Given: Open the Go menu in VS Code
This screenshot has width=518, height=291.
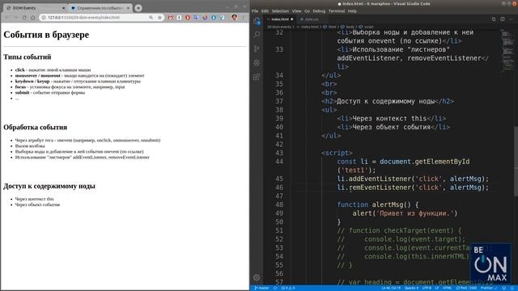Looking at the screenshot, I should (308, 11).
